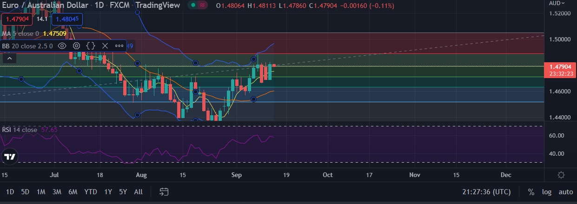577x204 pixels.
Task: Select the 1M time range
Action: (x=41, y=191)
